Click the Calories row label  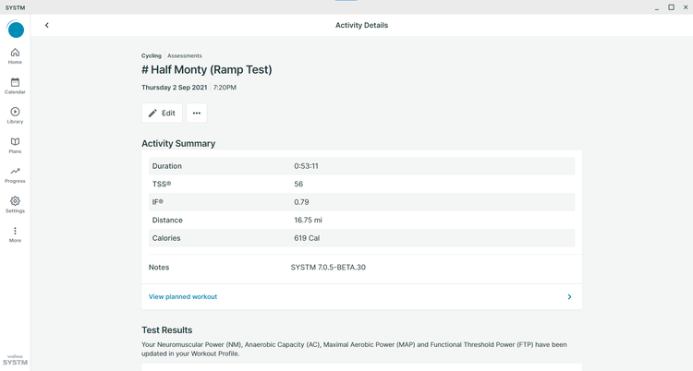coord(166,238)
